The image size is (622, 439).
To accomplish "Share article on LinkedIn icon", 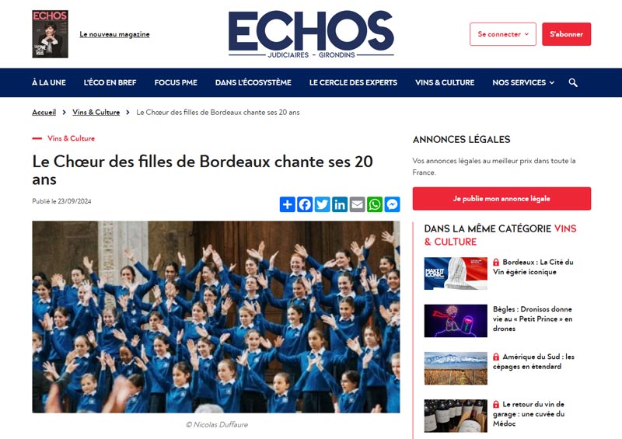I will 340,204.
